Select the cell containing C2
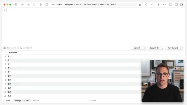Viewport: 187px width, 105px height. coord(13,84)
